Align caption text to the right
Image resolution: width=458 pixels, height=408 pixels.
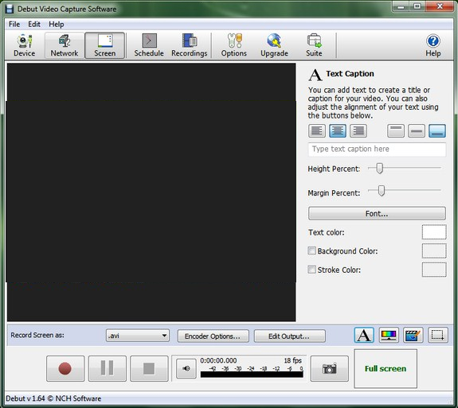358,130
